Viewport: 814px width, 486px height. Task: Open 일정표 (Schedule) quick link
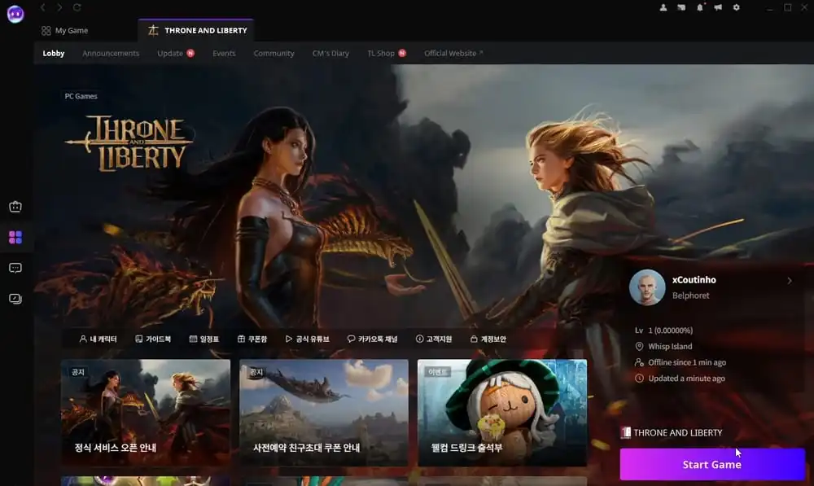[x=204, y=339]
